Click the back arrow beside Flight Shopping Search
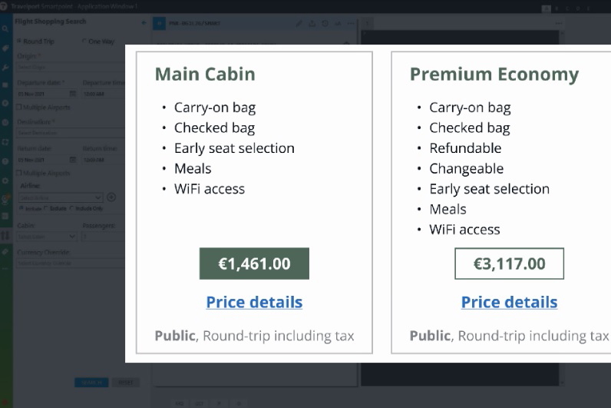Viewport: 611px width, 408px height. point(144,22)
